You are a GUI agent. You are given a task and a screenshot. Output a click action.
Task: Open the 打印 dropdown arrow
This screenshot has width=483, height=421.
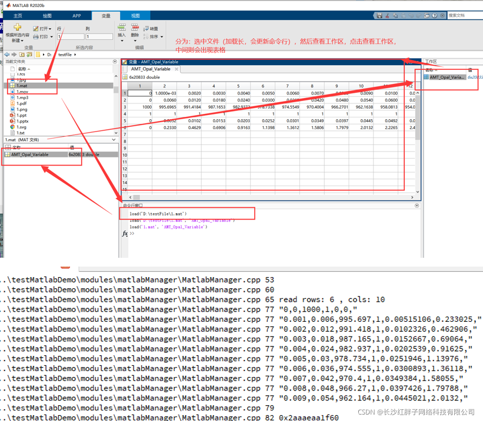[x=51, y=37]
